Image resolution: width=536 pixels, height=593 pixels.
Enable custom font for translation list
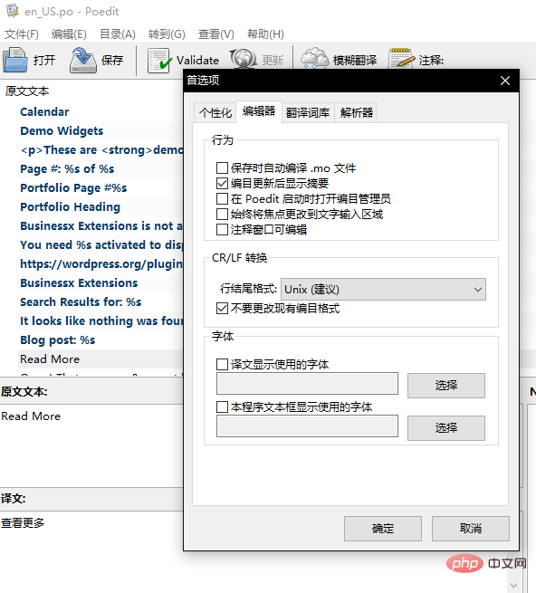222,365
